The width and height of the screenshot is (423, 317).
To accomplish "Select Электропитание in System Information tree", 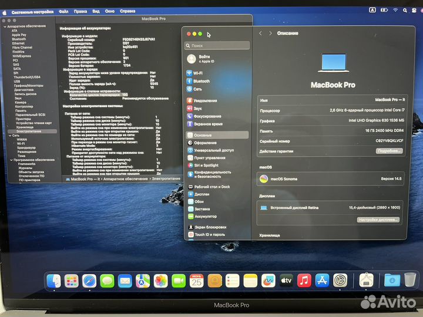I will coord(32,131).
